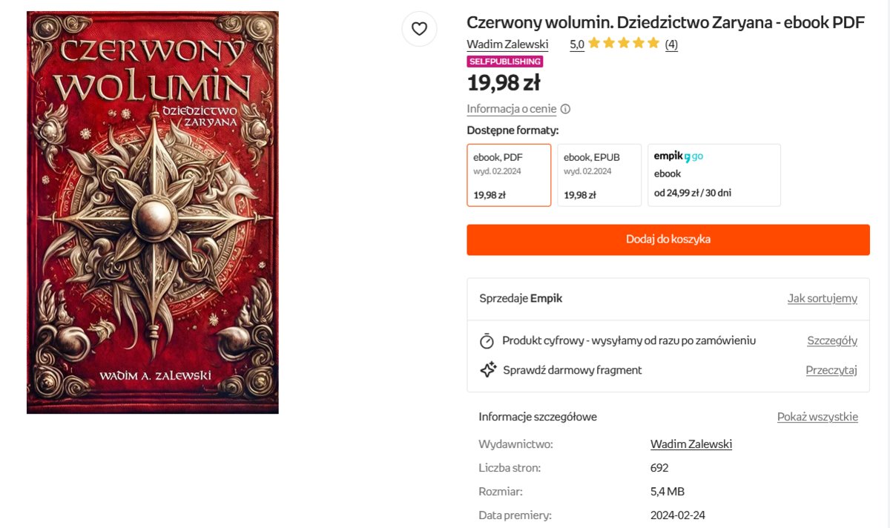Viewport: 890px width, 528px height.
Task: Open Jak sortujemy sorting explanation
Action: point(822,298)
